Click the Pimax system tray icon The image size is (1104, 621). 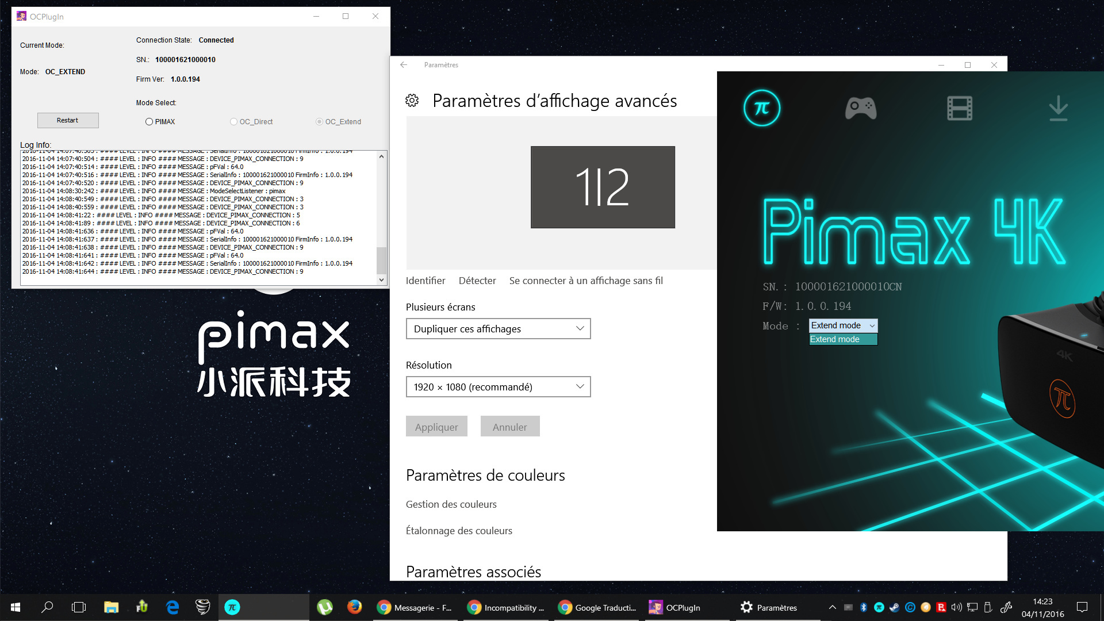pyautogui.click(x=879, y=607)
